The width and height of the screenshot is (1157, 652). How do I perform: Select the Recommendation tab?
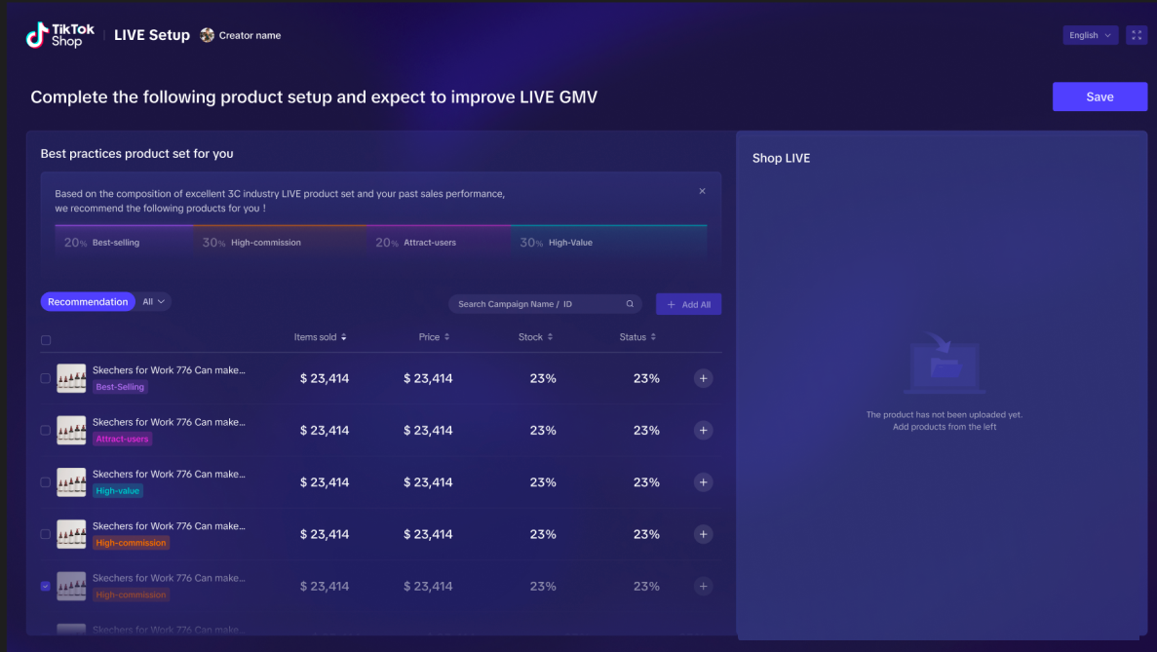tap(88, 302)
